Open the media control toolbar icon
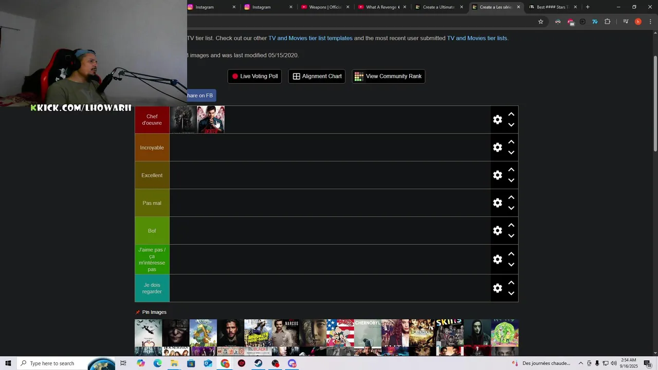The height and width of the screenshot is (370, 658). [x=626, y=22]
